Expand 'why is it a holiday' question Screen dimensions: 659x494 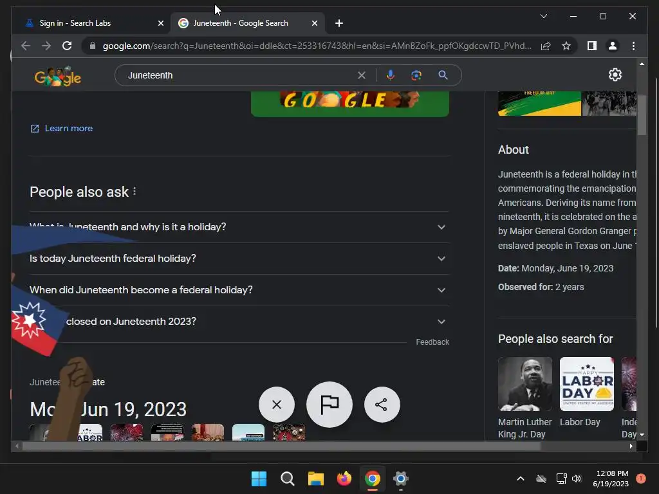coord(239,227)
